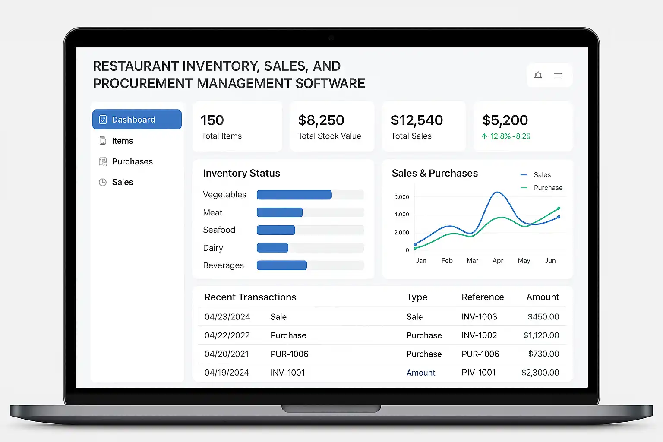Screen dimensions: 663x442
Task: Sort by the Amount column header
Action: 543,297
